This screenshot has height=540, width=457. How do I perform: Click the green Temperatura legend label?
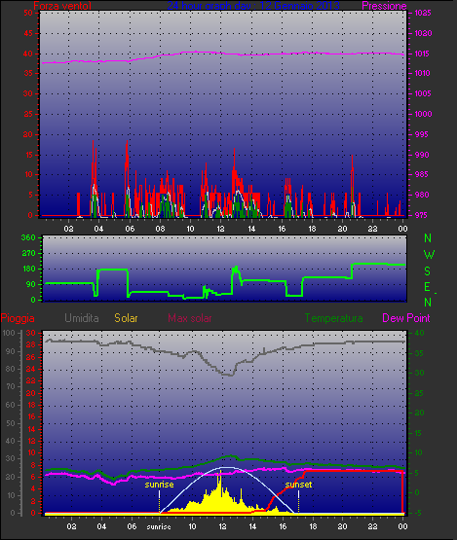click(333, 318)
